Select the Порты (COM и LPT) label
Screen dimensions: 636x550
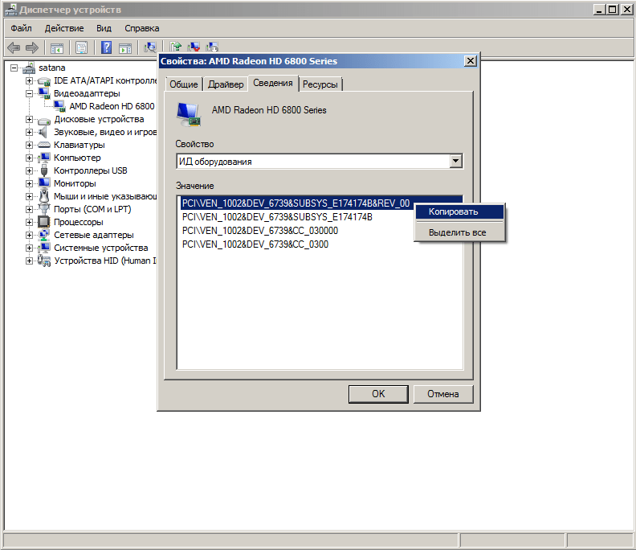coord(92,209)
